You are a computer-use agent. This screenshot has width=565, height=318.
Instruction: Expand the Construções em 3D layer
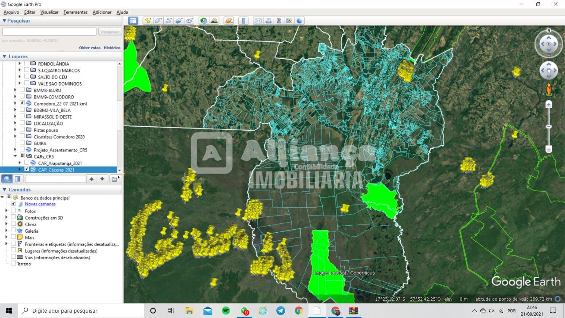pyautogui.click(x=6, y=218)
